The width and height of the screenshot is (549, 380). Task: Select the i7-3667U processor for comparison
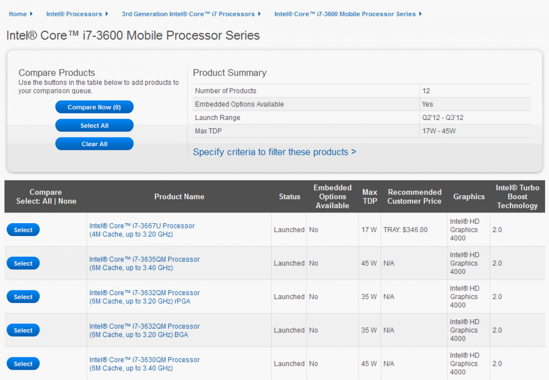pyautogui.click(x=23, y=230)
